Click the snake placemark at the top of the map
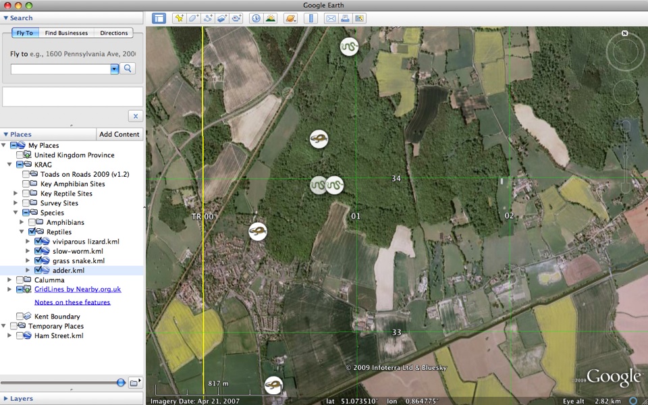The image size is (648, 405). point(349,47)
